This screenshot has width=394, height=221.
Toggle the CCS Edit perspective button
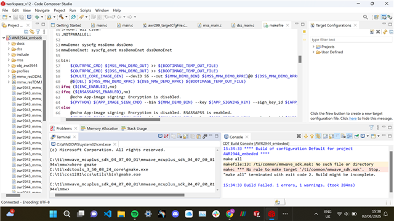pos(384,17)
